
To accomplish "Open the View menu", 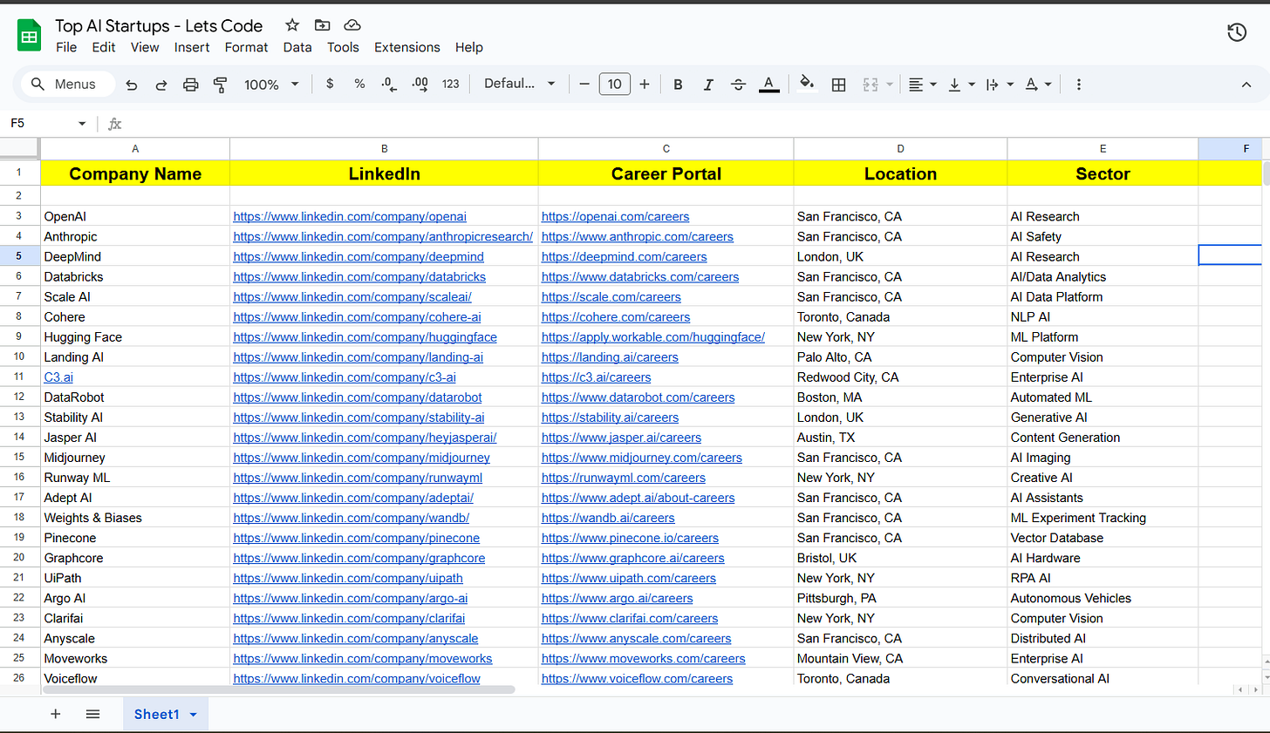I will point(145,47).
